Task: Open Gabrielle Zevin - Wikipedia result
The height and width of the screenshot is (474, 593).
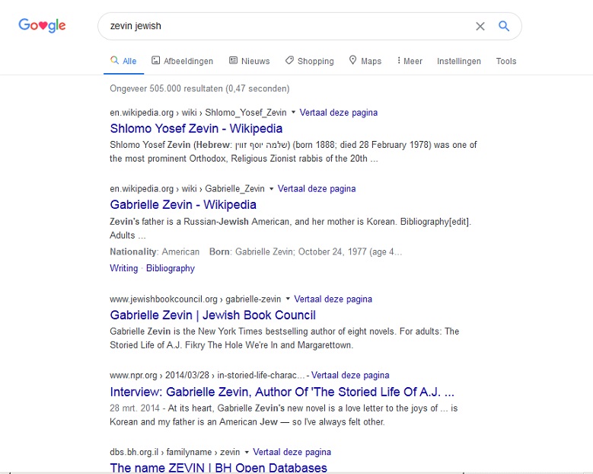Action: point(183,204)
